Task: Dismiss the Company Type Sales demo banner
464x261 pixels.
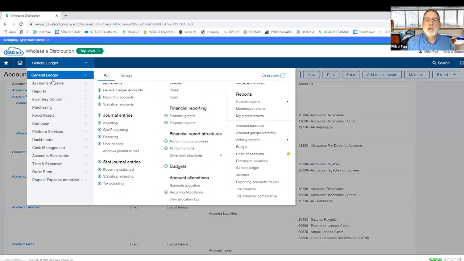Action: [48, 40]
